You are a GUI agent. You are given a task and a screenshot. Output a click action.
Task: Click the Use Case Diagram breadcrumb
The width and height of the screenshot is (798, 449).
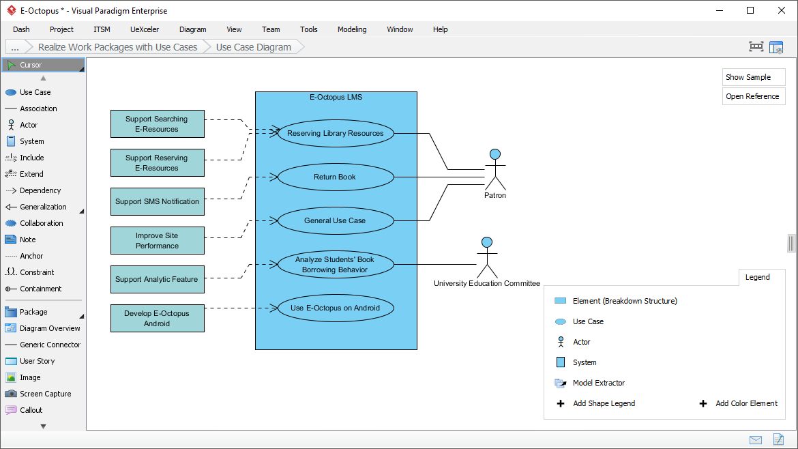254,47
